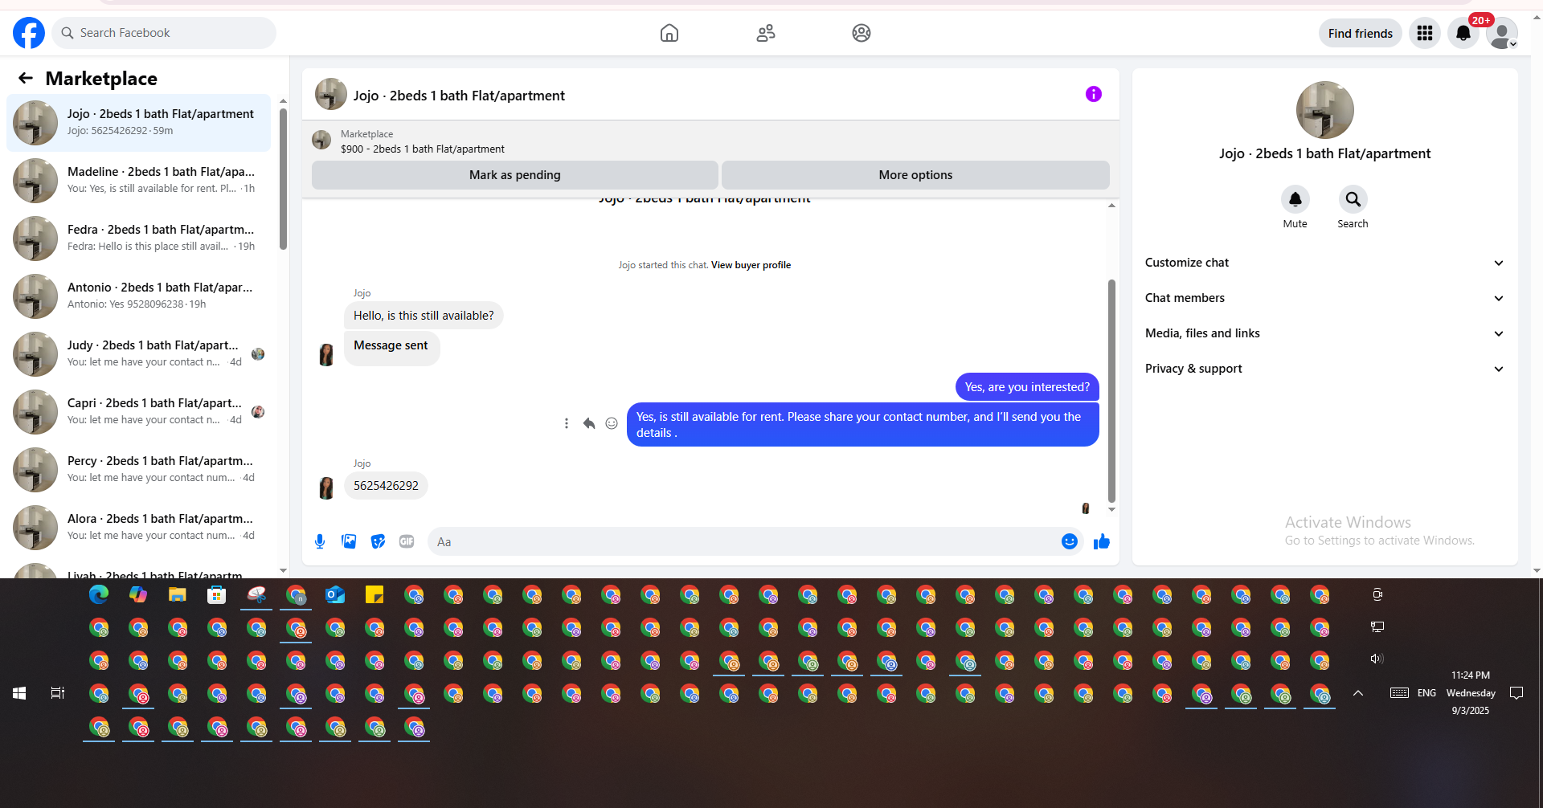Click the "Yes, are you interested?" message
Image resolution: width=1543 pixels, height=808 pixels.
click(1027, 387)
